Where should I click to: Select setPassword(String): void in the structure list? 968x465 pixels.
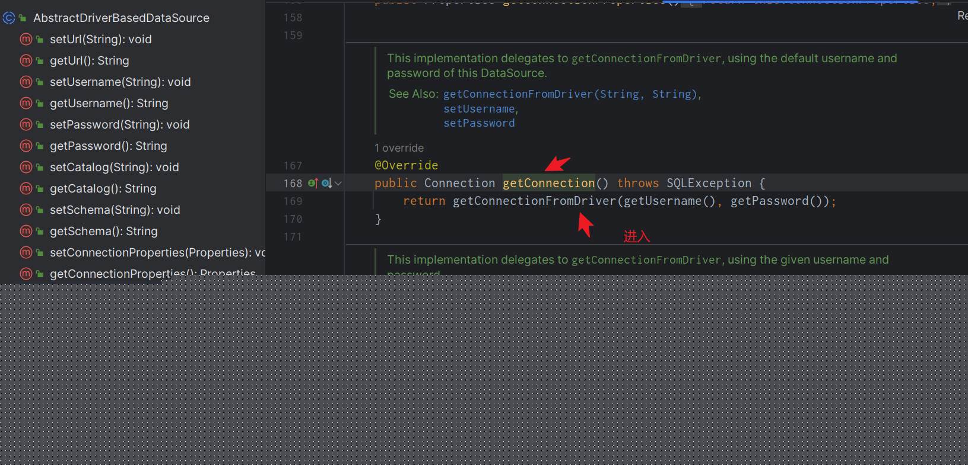[x=119, y=125]
